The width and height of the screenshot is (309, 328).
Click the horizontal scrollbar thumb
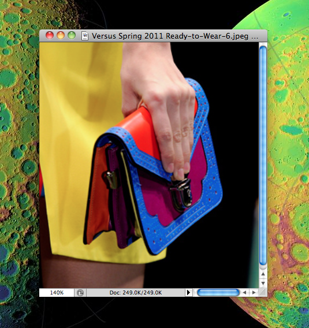pos(218,292)
